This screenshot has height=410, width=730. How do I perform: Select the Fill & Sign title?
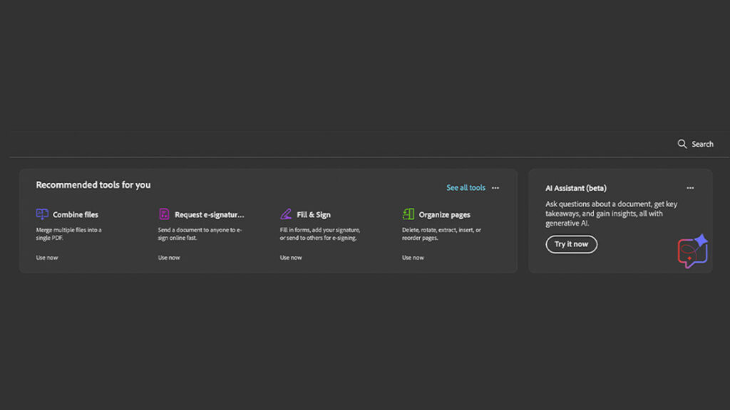point(314,214)
